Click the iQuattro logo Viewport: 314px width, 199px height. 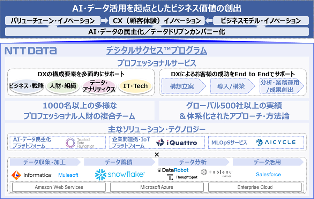point(177,143)
